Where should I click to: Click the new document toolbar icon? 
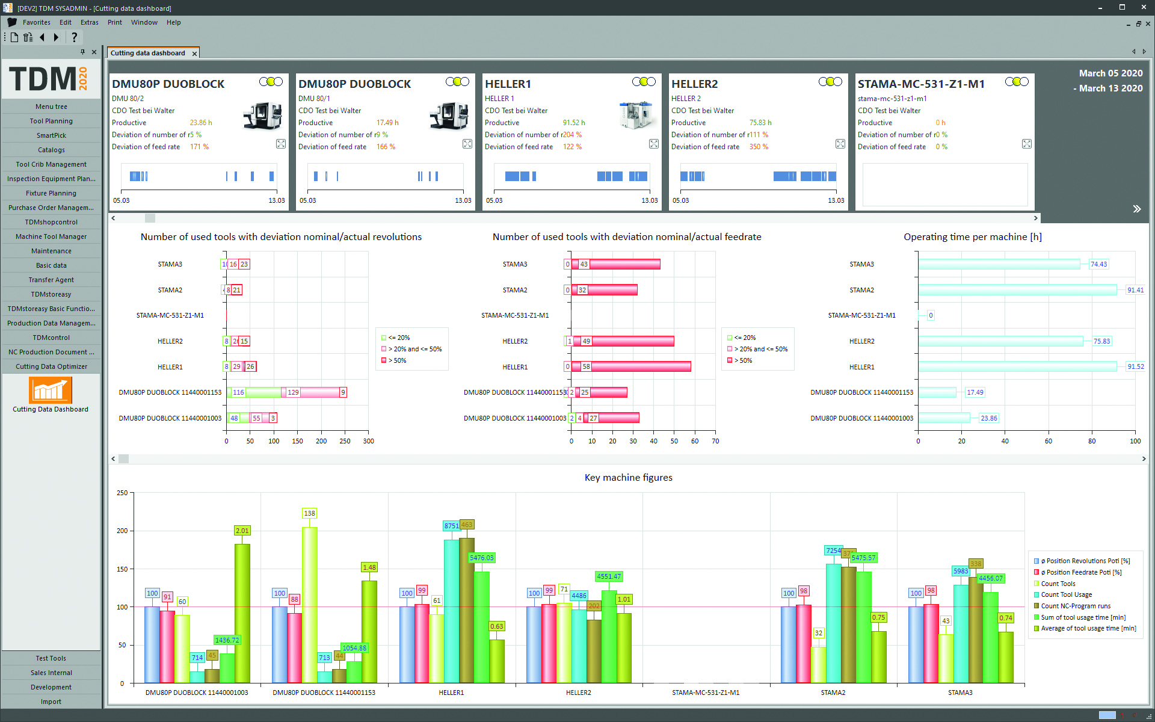(14, 37)
